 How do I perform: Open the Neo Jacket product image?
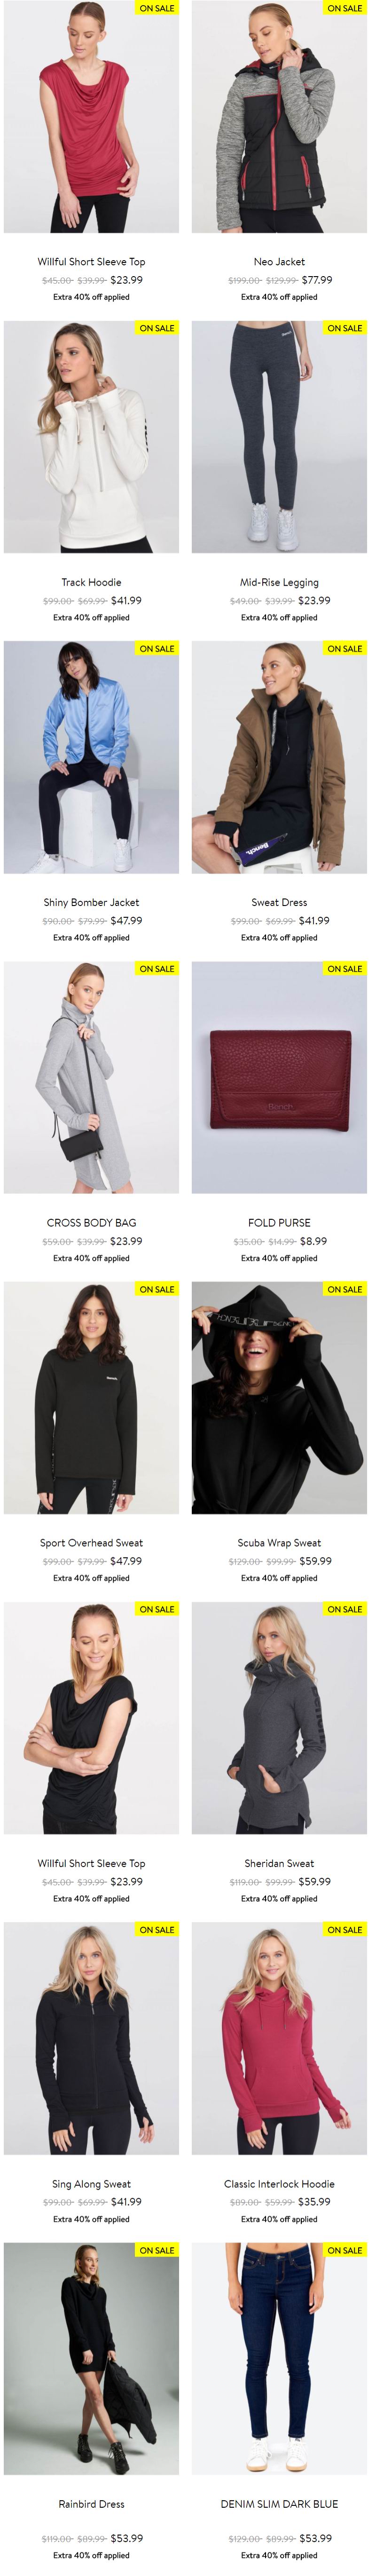tap(279, 117)
